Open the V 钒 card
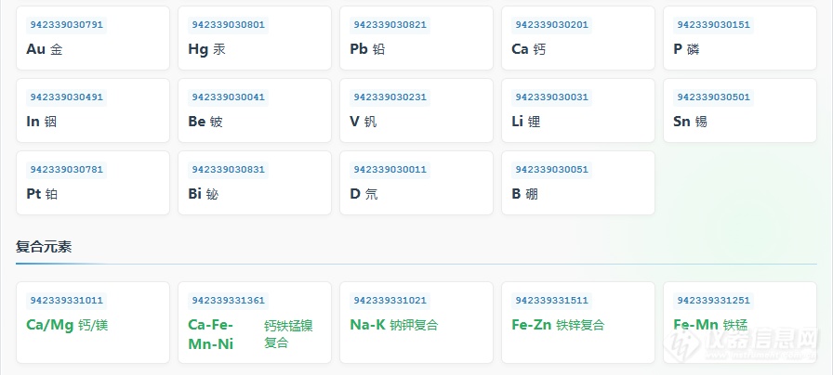The image size is (833, 375). [x=416, y=110]
